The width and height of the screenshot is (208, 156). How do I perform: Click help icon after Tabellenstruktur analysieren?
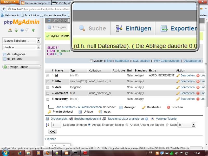pos(146,119)
